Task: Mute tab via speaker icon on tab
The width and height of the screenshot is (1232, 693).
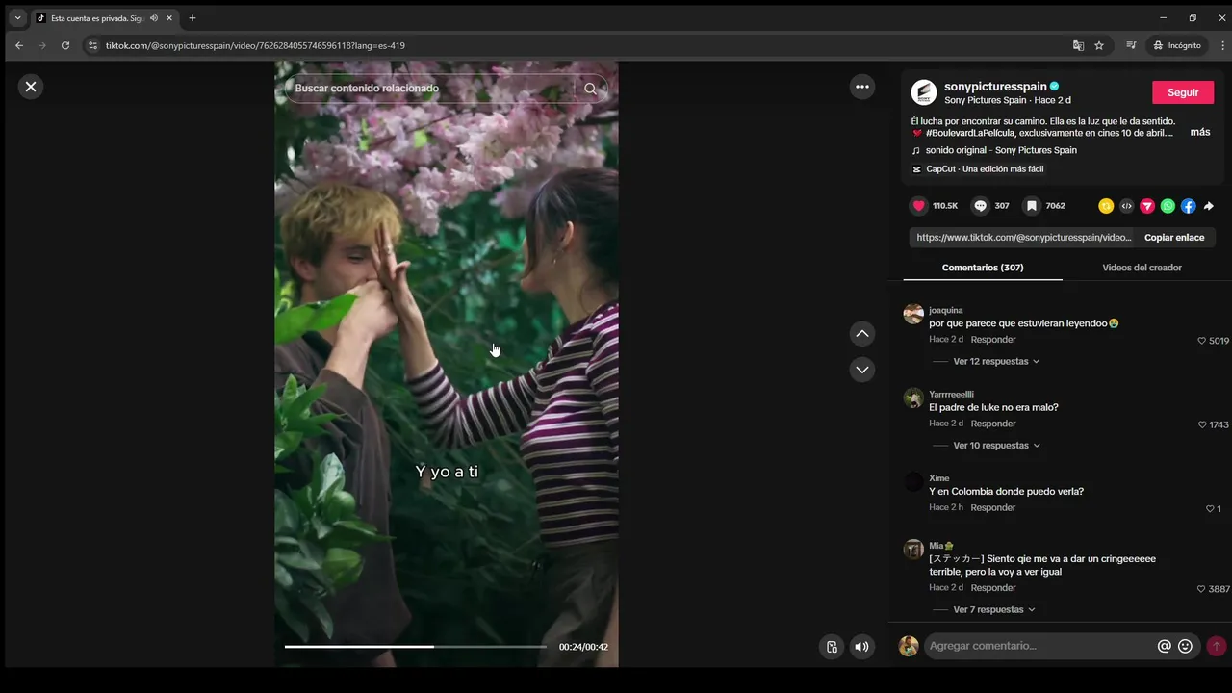Action: click(x=154, y=18)
